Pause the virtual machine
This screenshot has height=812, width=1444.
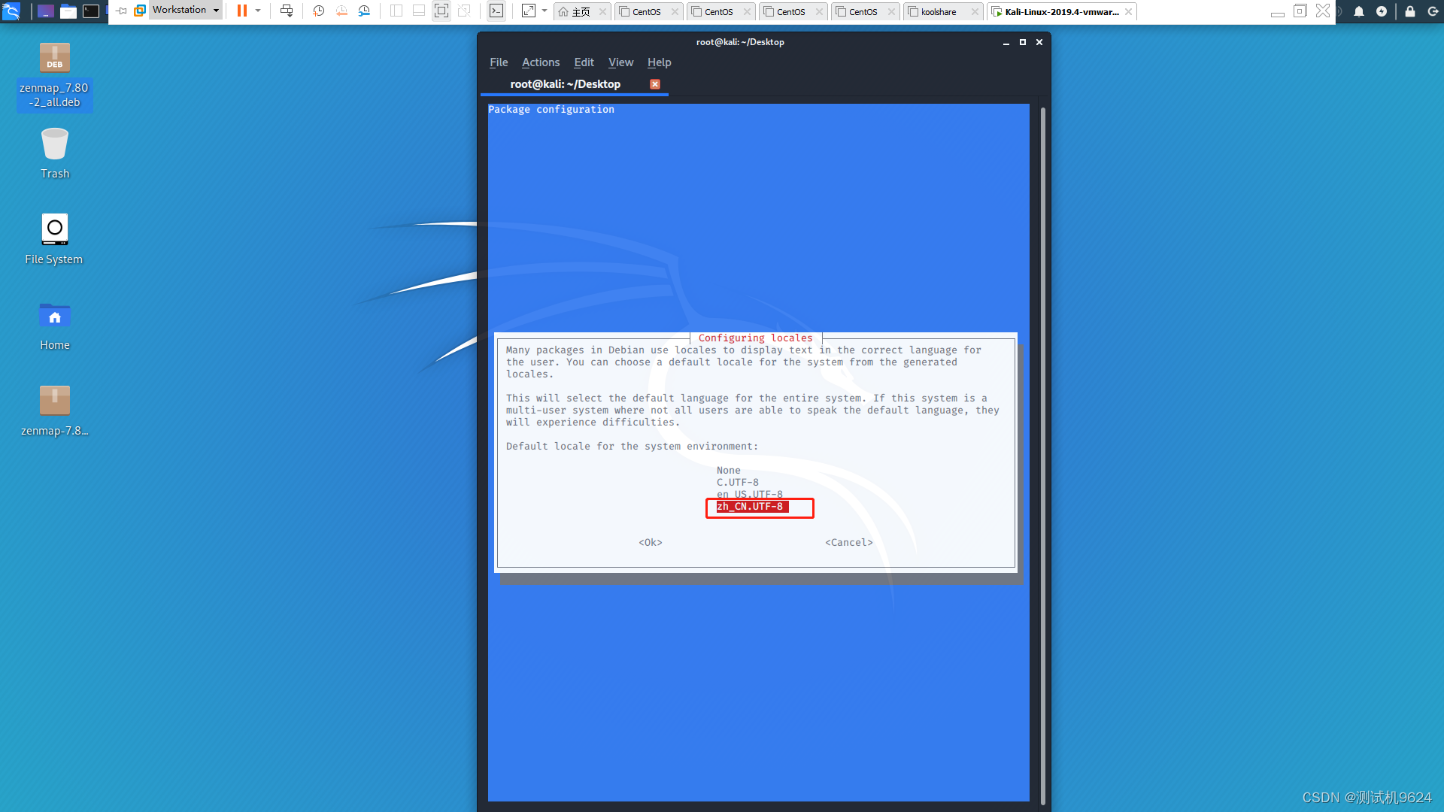241,11
